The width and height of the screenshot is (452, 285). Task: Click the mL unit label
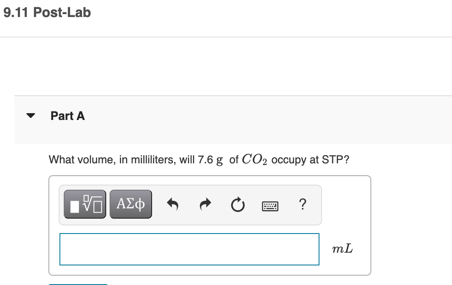[342, 249]
